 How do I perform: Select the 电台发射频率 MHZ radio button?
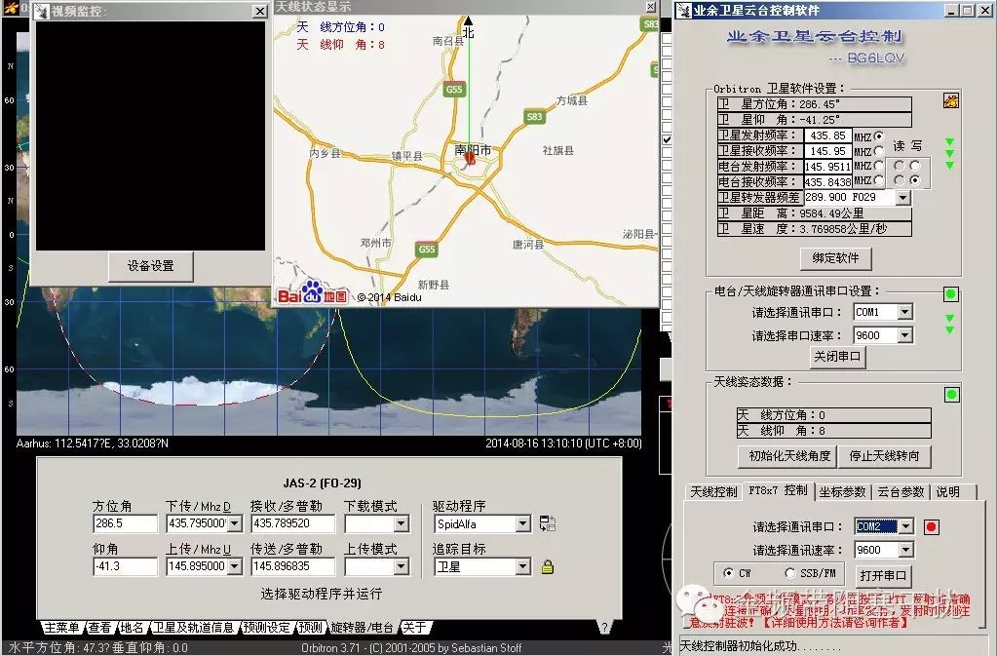click(879, 166)
